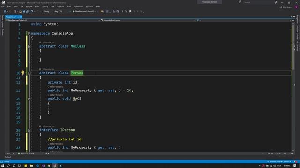The image size is (300, 168).
Task: Open the Window menu
Action: (90, 7)
